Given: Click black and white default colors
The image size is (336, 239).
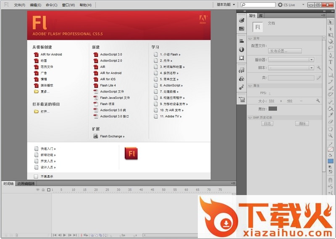Looking at the screenshot, I should [330, 167].
